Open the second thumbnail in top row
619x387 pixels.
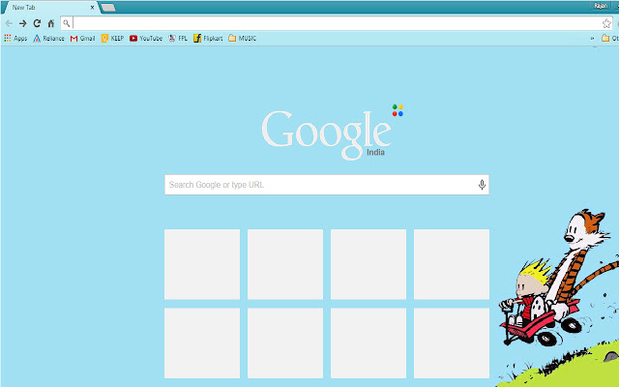coord(285,264)
